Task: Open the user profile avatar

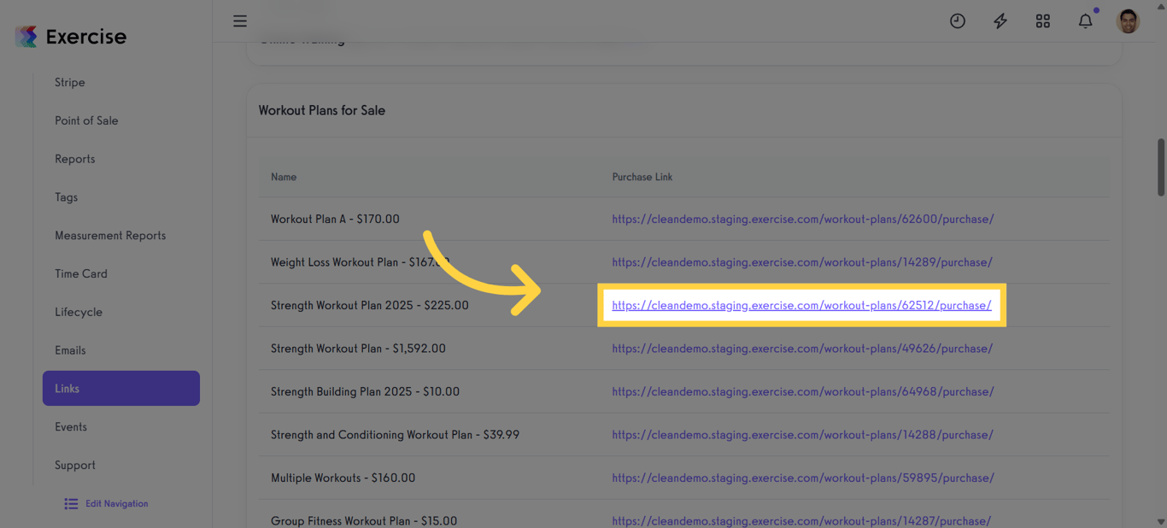Action: [x=1129, y=21]
